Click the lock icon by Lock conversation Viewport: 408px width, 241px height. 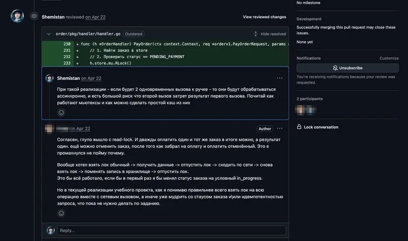(x=299, y=127)
